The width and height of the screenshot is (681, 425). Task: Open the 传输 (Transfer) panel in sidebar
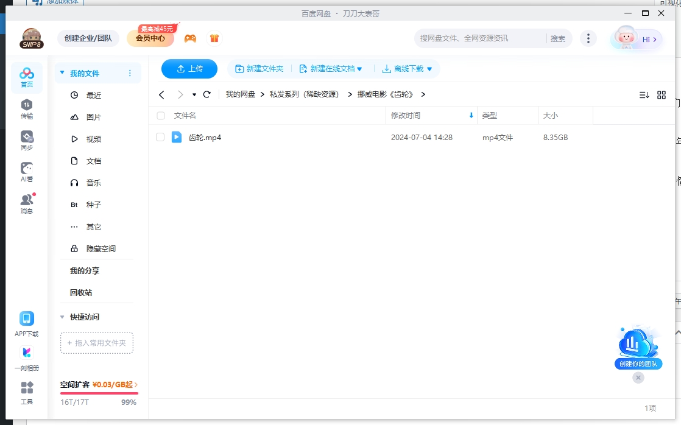(26, 108)
